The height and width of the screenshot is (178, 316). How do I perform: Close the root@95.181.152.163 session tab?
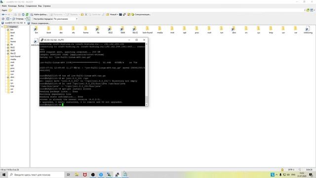pyautogui.click(x=25, y=23)
